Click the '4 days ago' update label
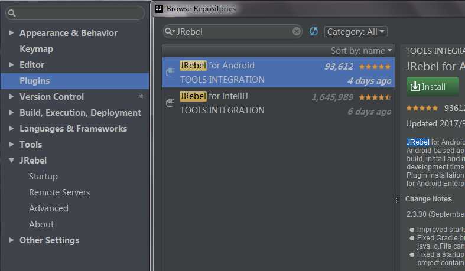Image resolution: width=465 pixels, height=271 pixels. pos(369,81)
